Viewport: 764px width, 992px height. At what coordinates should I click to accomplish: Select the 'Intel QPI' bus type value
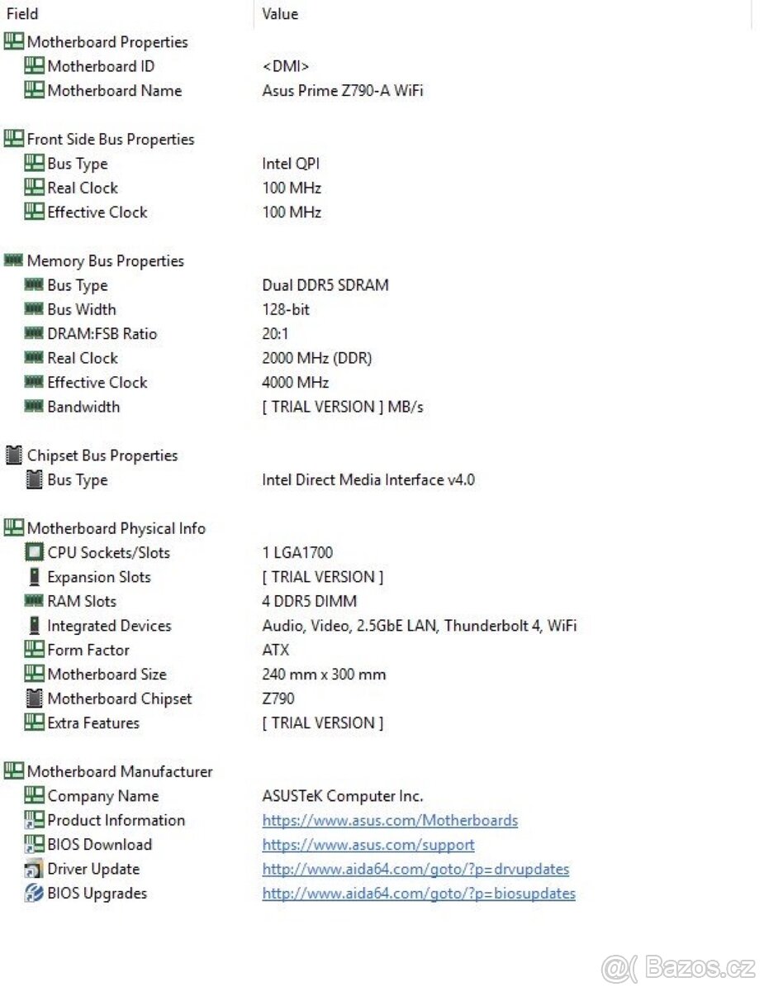point(291,164)
